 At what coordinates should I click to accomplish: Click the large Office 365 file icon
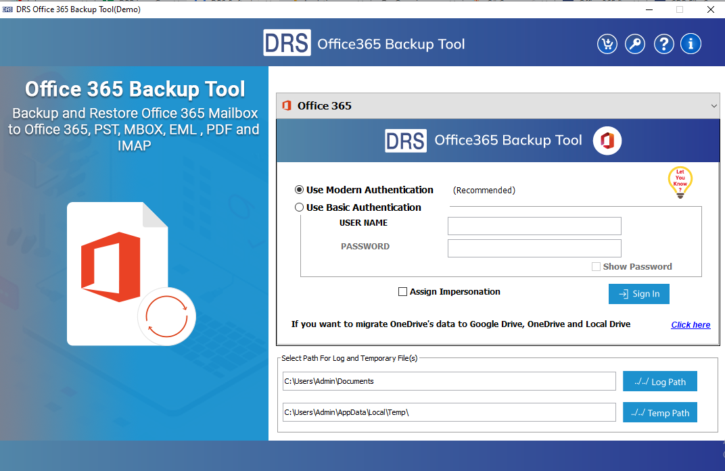118,272
